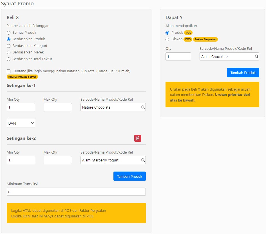Click the Alami Starberry Yogurt product field
The image size is (266, 234).
coord(113,160)
